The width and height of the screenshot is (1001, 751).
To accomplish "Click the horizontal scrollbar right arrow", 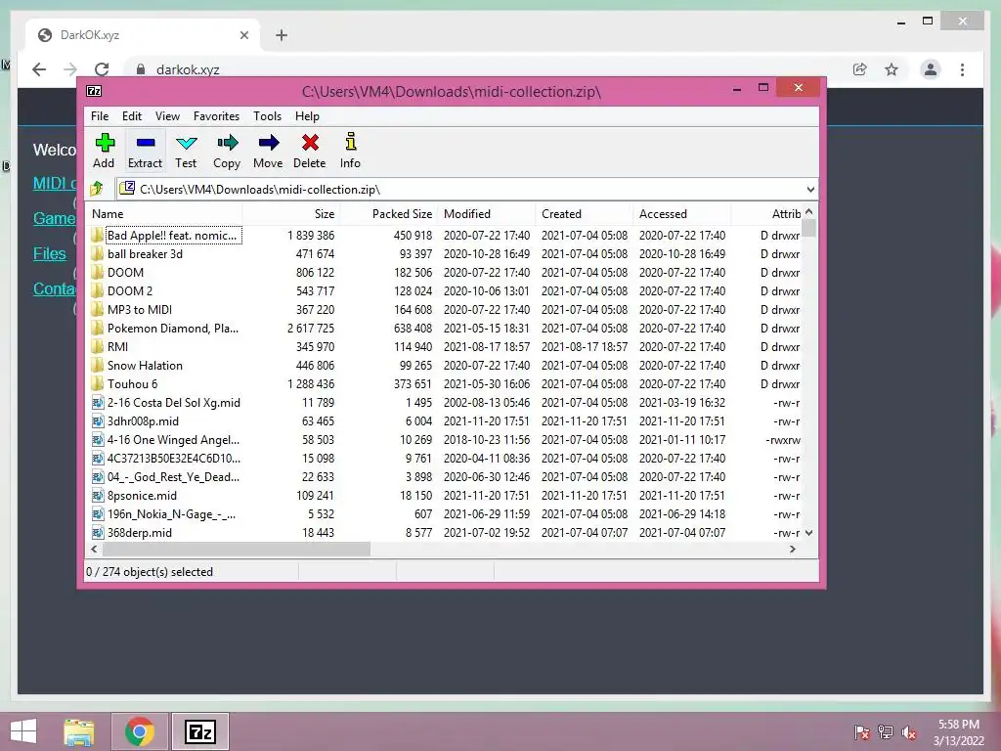I will coord(793,550).
